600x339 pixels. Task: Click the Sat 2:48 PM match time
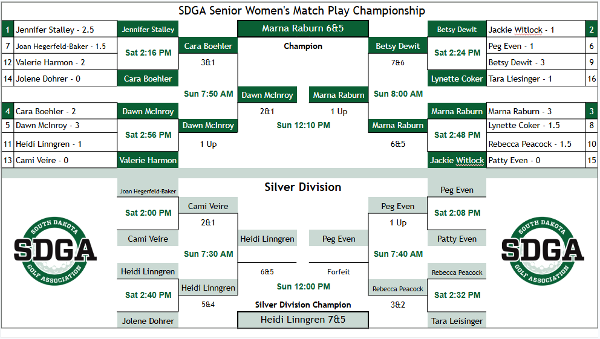[x=457, y=135]
